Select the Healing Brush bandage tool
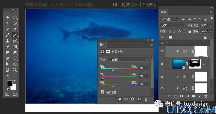Image resolution: width=216 pixels, height=114 pixels. click(7, 35)
